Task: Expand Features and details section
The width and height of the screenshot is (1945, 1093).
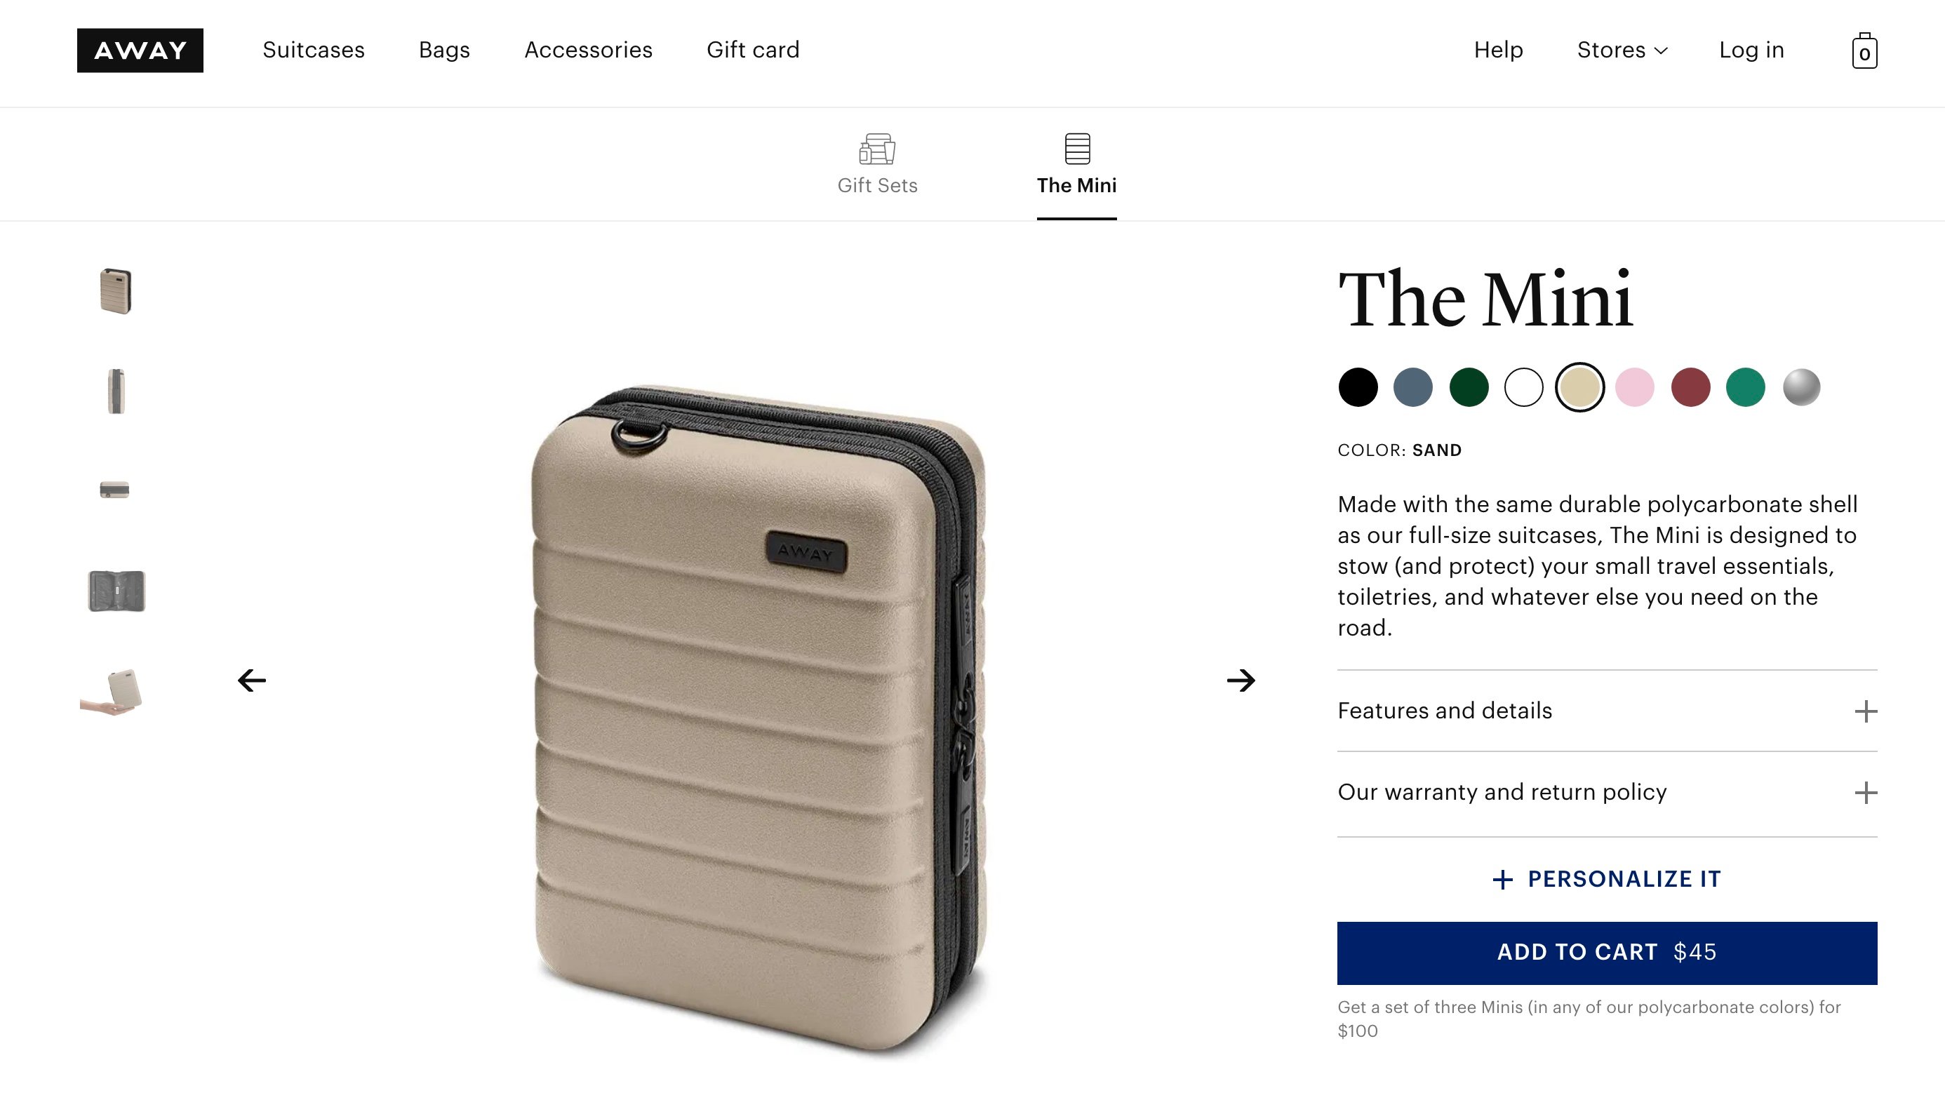Action: [1607, 711]
